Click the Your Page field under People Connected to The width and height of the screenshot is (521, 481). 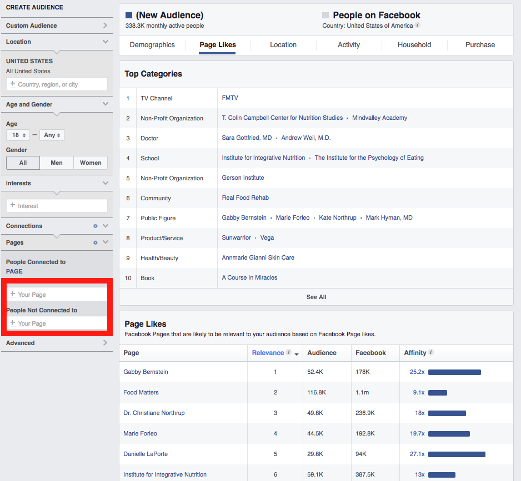[x=56, y=294]
